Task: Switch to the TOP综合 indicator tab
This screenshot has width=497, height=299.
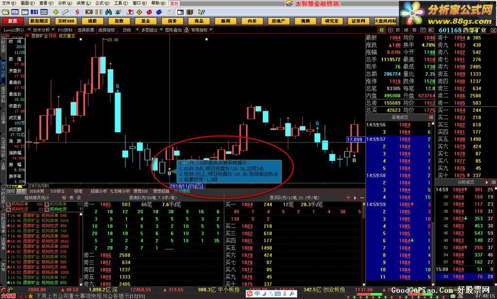Action: (x=57, y=191)
